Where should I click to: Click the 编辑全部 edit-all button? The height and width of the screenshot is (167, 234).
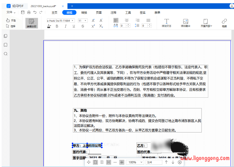point(32,23)
